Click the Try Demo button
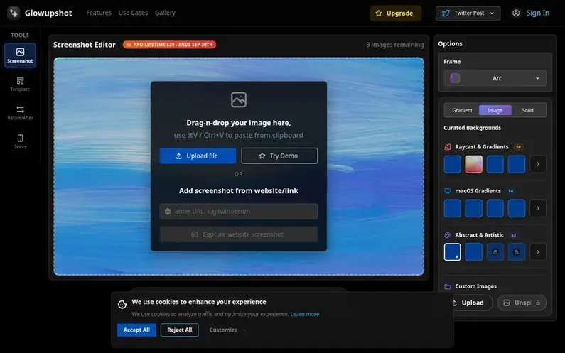Screen dimensions: 565x353 pyautogui.click(x=279, y=156)
